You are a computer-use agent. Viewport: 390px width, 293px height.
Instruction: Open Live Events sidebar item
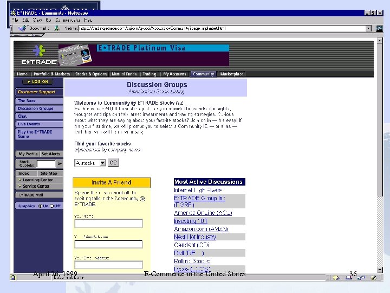(39, 124)
